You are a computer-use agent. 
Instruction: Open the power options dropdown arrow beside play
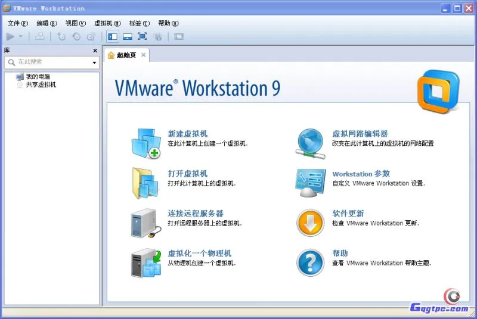click(x=21, y=36)
